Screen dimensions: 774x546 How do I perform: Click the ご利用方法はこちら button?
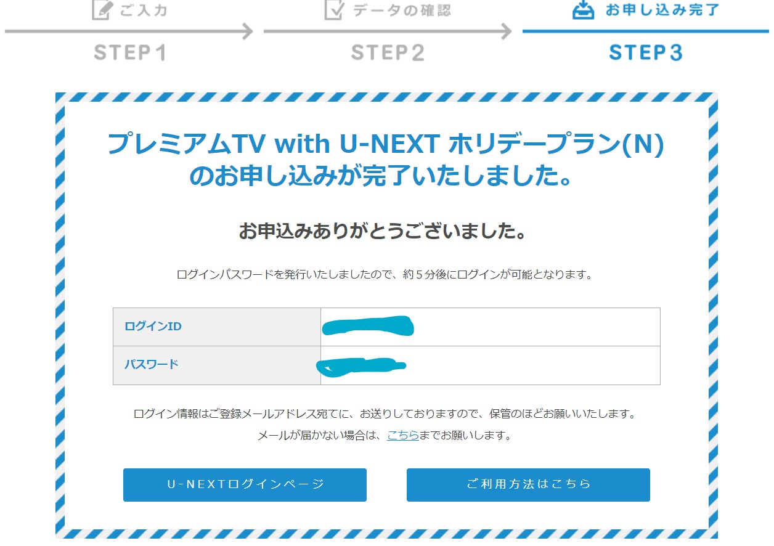pos(528,484)
